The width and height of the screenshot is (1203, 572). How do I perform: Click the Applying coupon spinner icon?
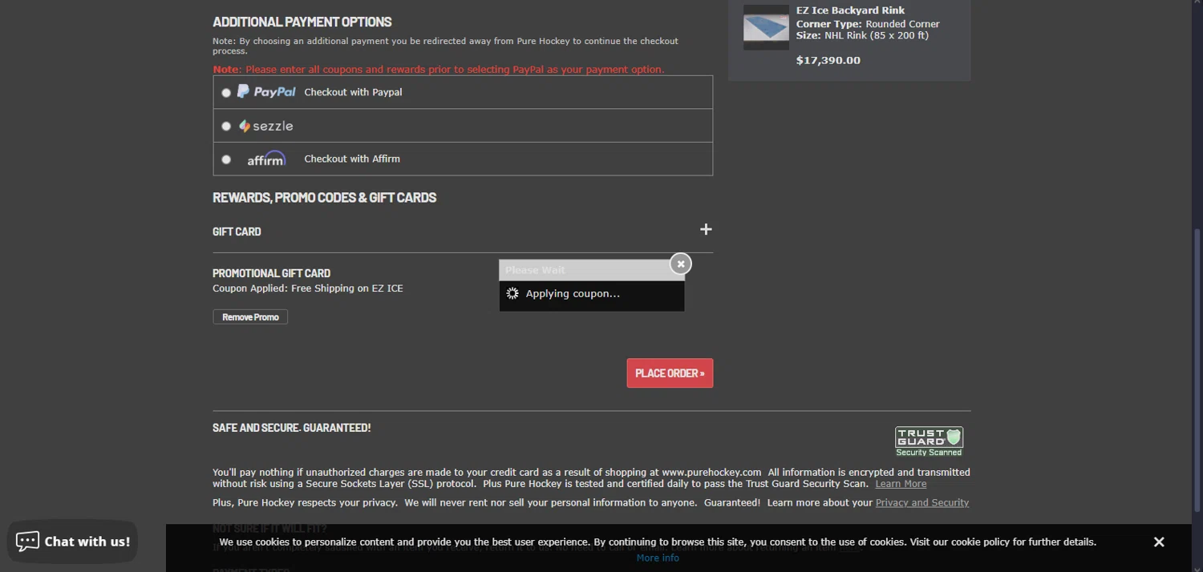(x=512, y=294)
